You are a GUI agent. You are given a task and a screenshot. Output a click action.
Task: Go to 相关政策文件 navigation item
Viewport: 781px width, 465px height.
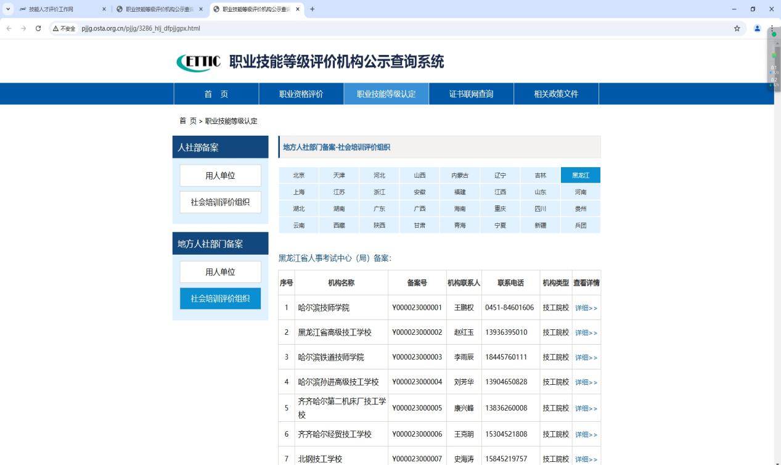[x=556, y=94]
